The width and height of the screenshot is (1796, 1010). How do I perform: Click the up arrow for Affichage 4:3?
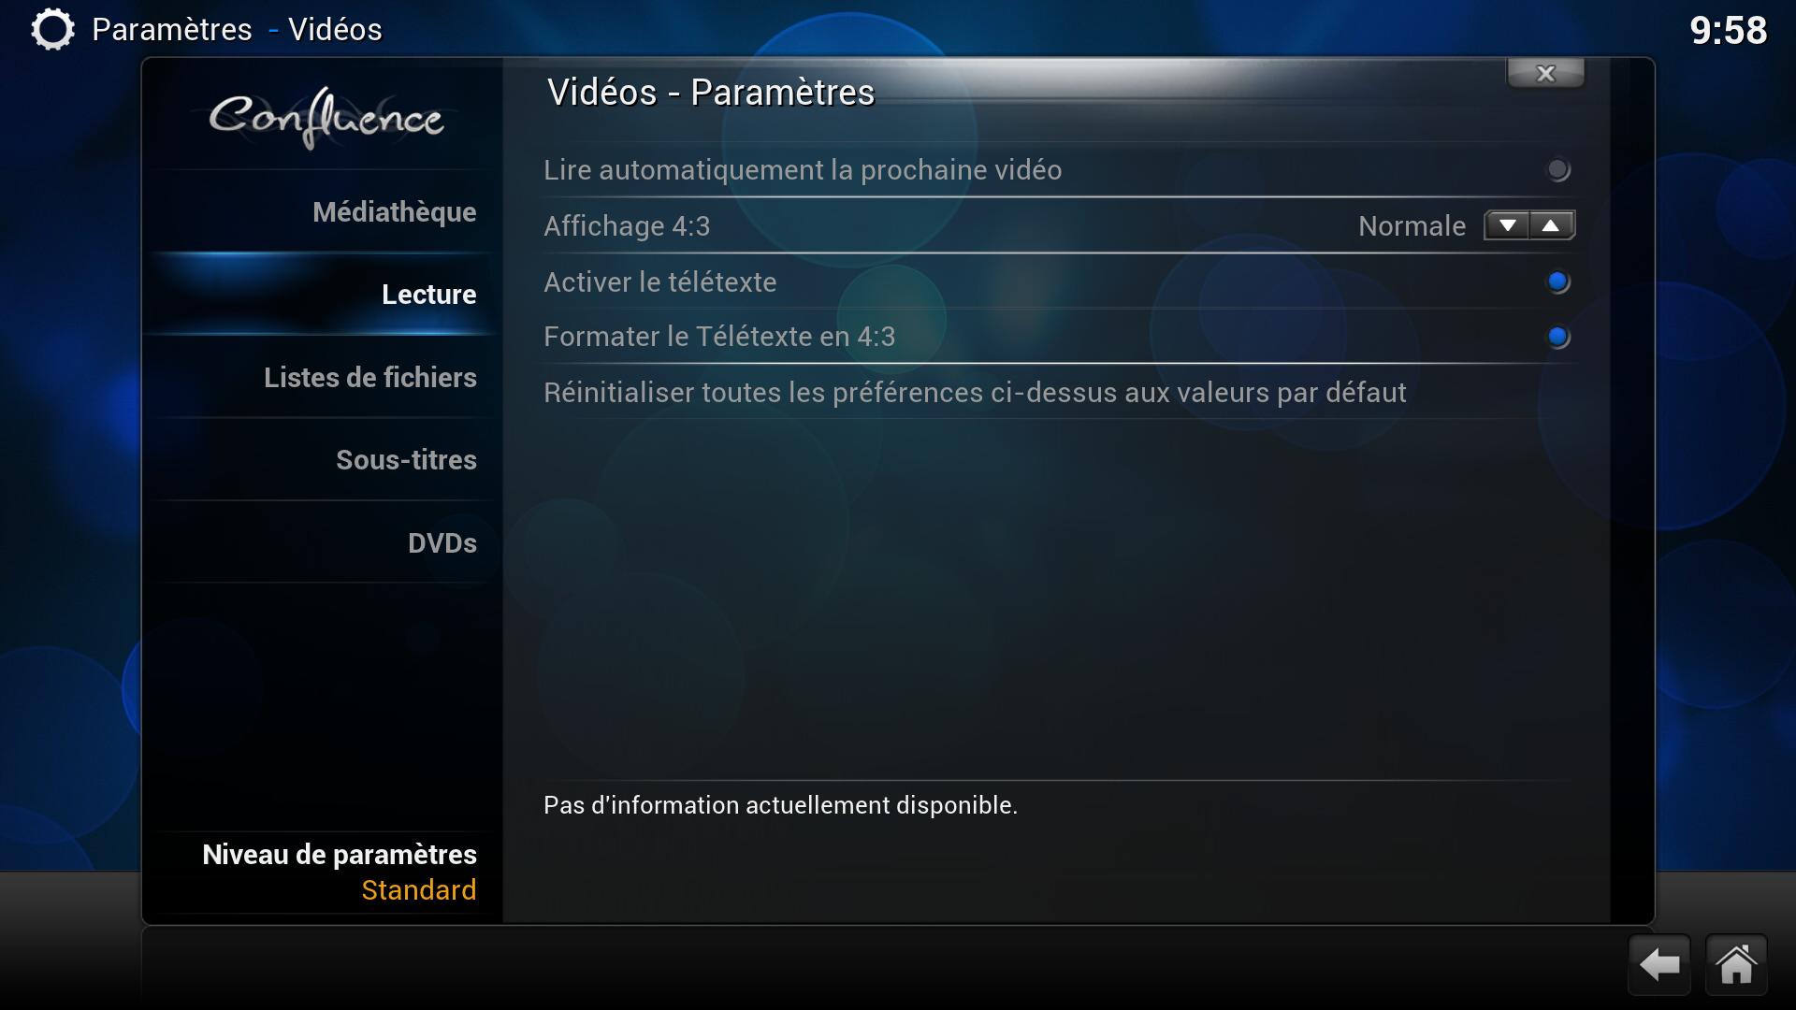pos(1551,225)
